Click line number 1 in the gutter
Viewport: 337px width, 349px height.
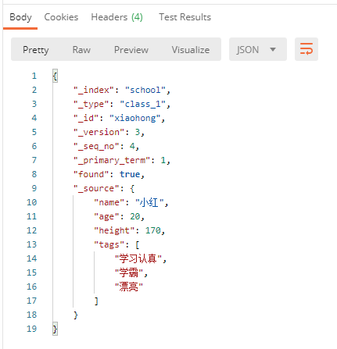click(x=34, y=76)
